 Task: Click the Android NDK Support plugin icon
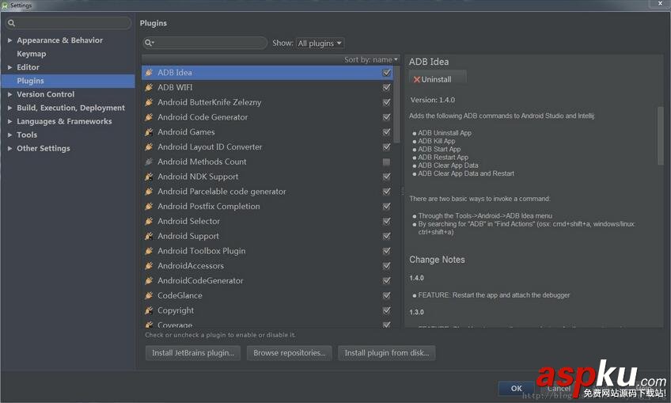coord(149,177)
